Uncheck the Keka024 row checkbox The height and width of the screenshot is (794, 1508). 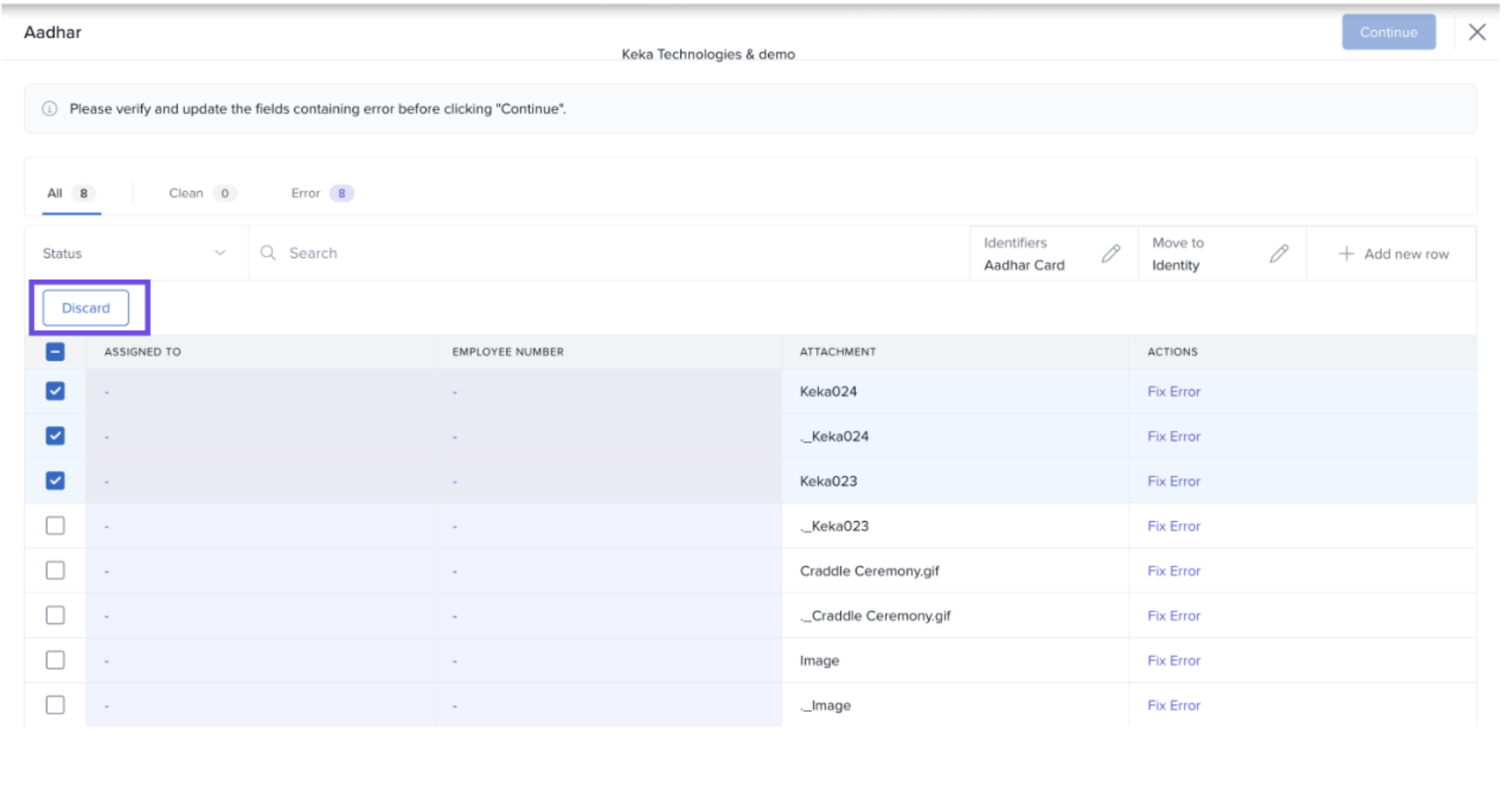click(55, 392)
